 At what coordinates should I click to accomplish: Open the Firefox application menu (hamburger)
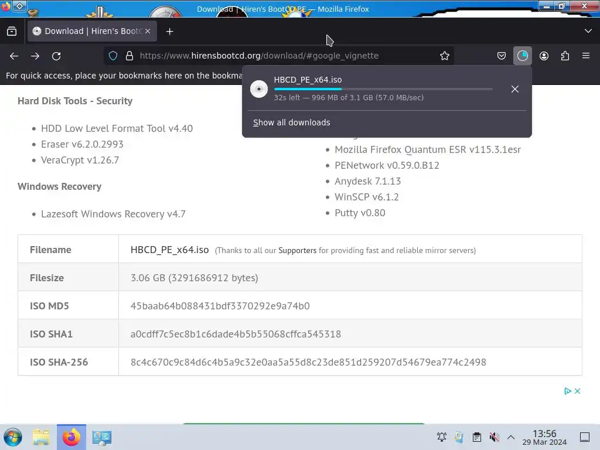pos(586,56)
